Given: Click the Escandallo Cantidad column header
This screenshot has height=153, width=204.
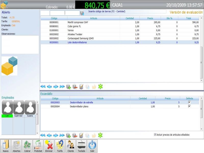Looking at the screenshot, I should point(143,98).
